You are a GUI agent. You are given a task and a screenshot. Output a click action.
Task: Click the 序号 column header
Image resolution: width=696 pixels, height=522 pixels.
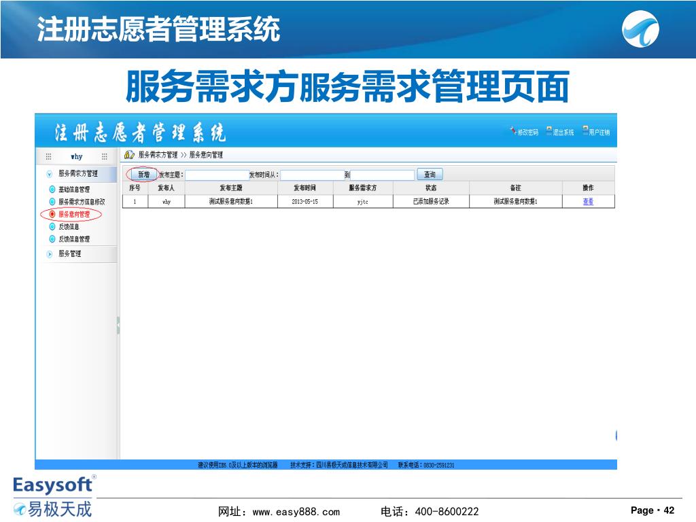pos(135,188)
